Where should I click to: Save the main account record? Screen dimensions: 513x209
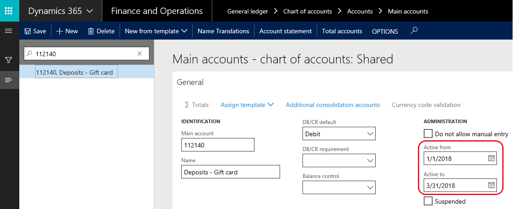coord(35,31)
